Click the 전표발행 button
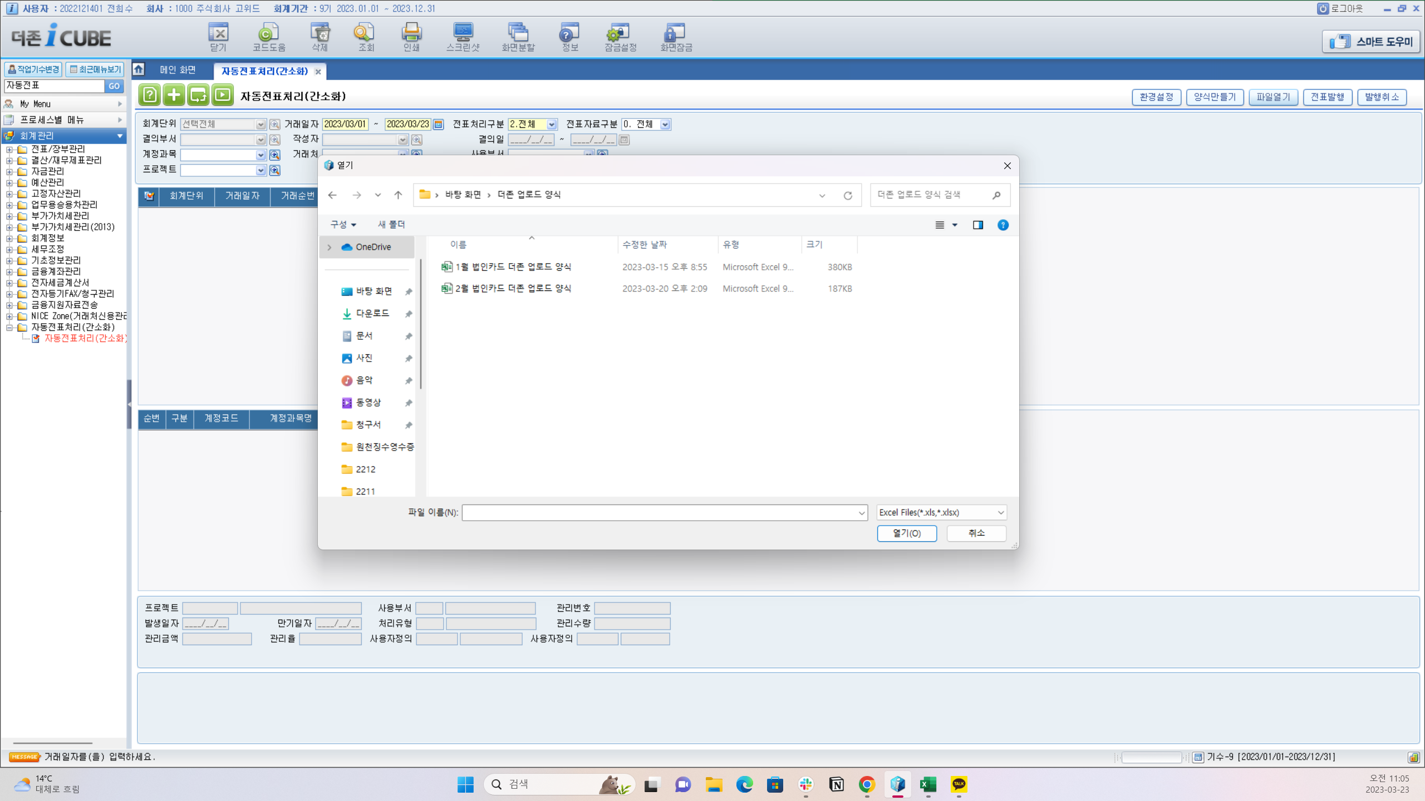Screen dimensions: 1425x801 (1327, 97)
